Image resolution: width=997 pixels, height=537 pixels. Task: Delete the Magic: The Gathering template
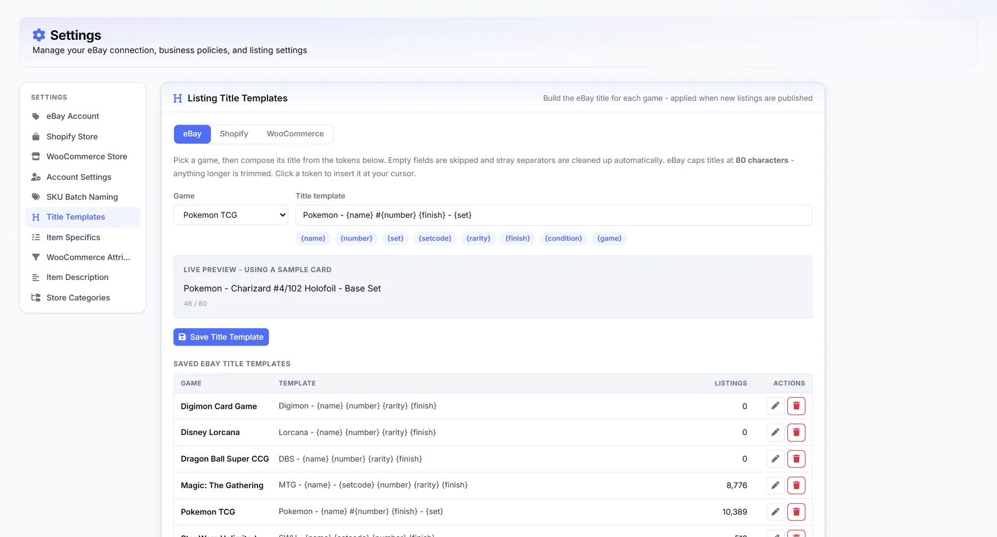coord(796,486)
